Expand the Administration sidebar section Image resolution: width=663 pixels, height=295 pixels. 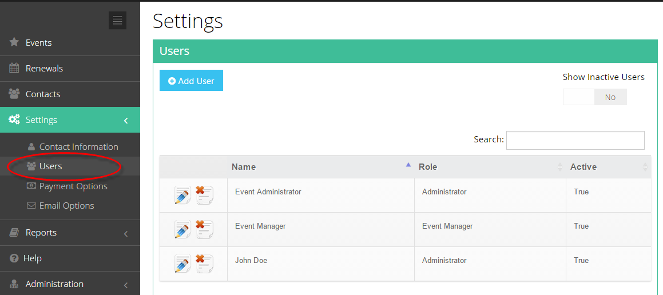point(126,285)
